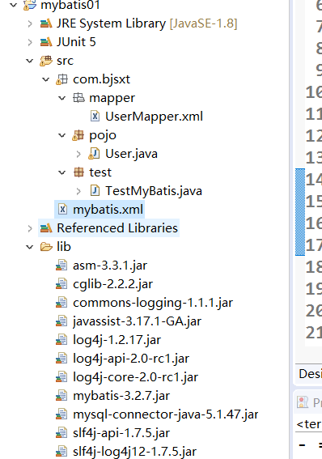322x459 pixels.
Task: Select the com.bjsxt package label
Action: click(101, 79)
